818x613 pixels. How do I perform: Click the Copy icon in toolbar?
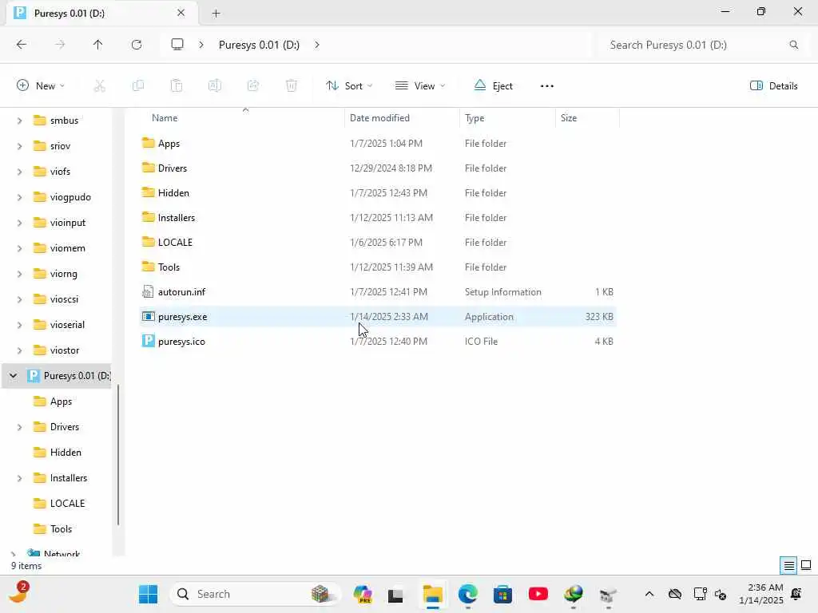pyautogui.click(x=137, y=86)
